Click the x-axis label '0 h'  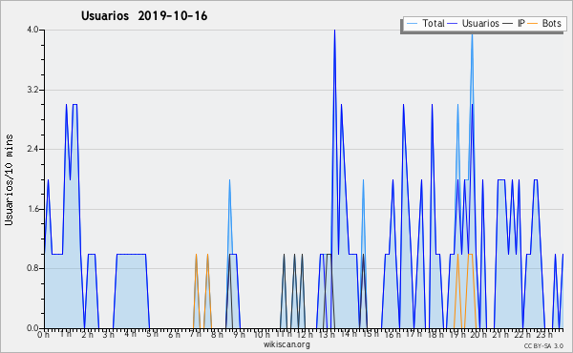[x=44, y=335]
